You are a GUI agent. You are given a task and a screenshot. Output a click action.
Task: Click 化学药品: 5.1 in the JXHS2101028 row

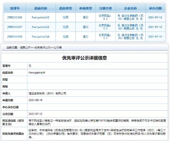tap(105, 36)
